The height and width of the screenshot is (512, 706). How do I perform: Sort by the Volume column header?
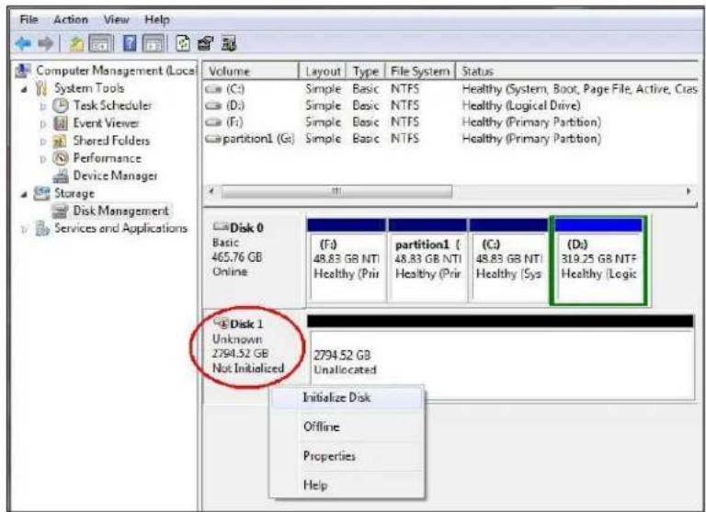(x=251, y=71)
